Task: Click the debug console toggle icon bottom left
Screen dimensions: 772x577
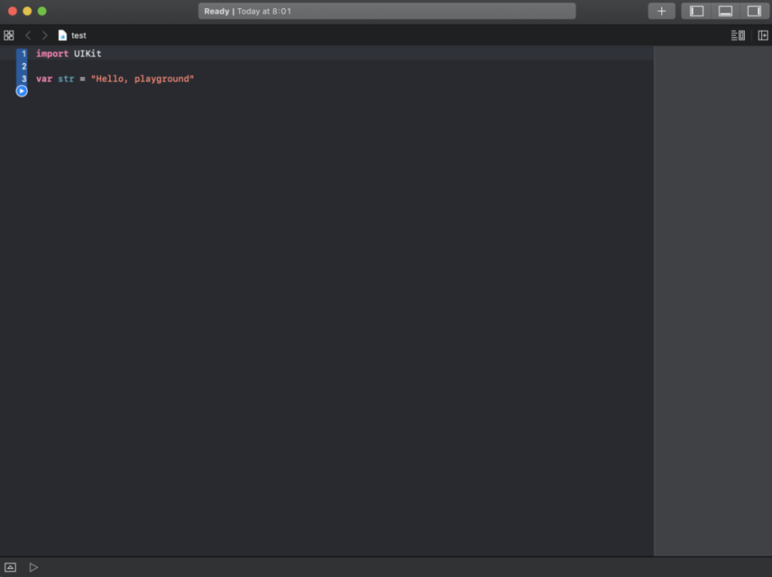Action: pyautogui.click(x=10, y=567)
